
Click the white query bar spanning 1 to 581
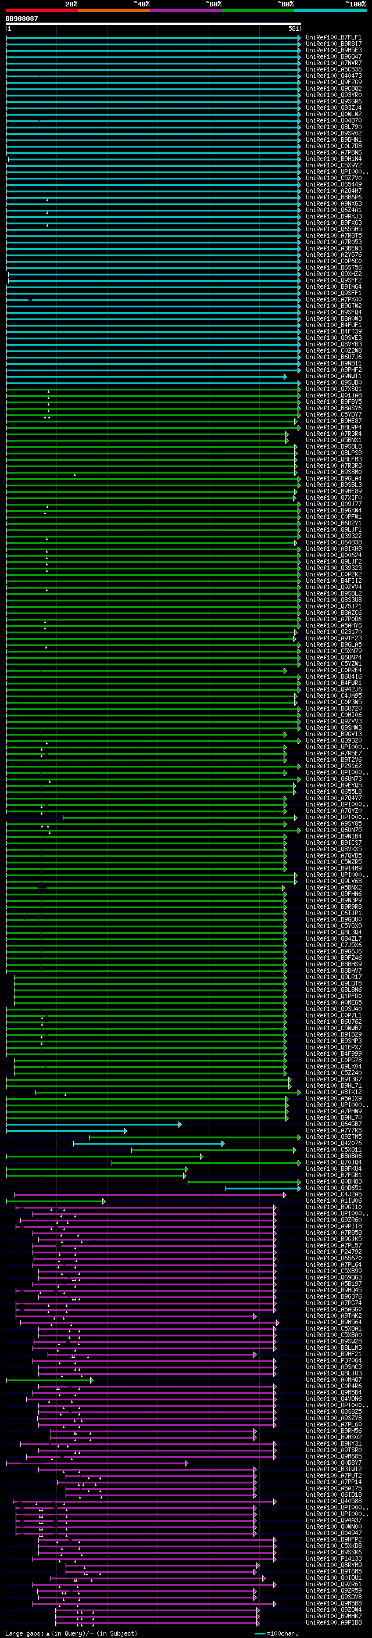(x=153, y=24)
